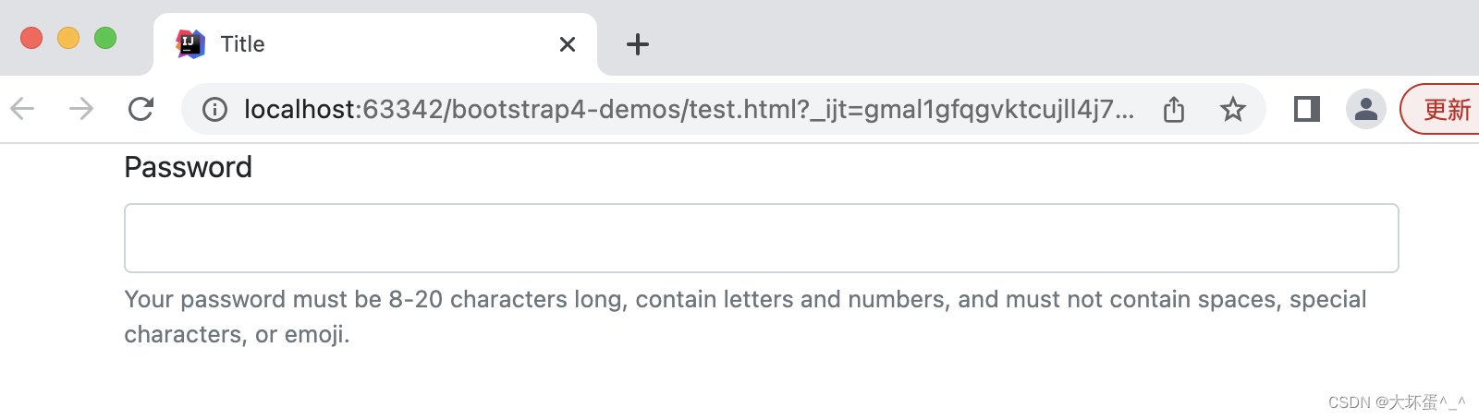Focus the localhost address bar

[x=688, y=110]
